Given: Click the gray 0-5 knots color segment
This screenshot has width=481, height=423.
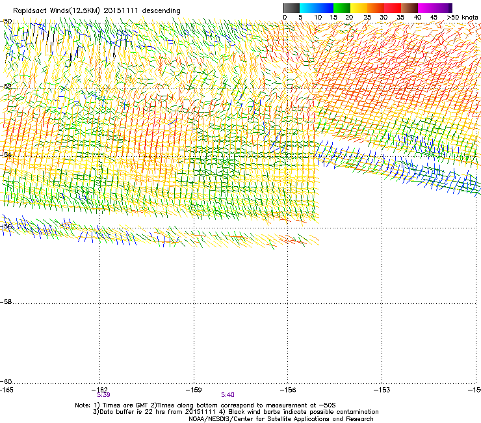Looking at the screenshot, I should (291, 8).
